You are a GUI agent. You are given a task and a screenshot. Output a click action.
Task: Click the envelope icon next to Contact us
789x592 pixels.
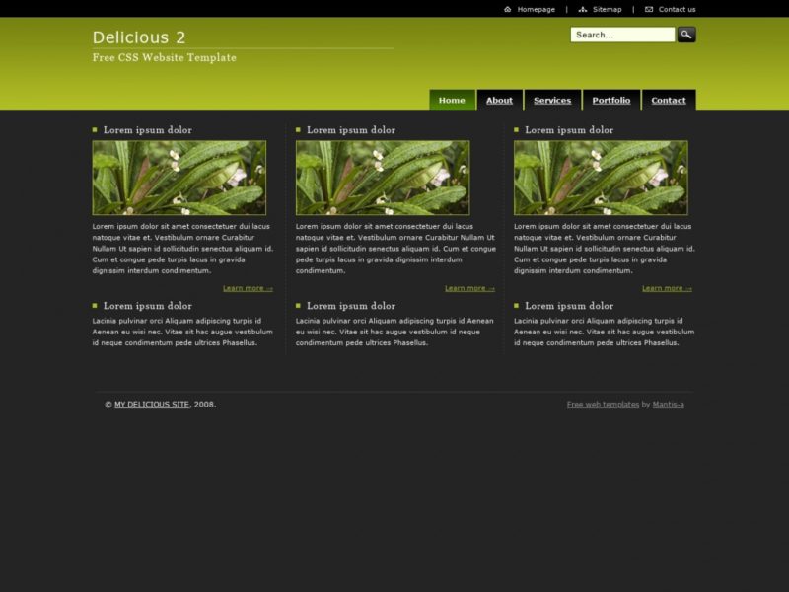click(647, 9)
